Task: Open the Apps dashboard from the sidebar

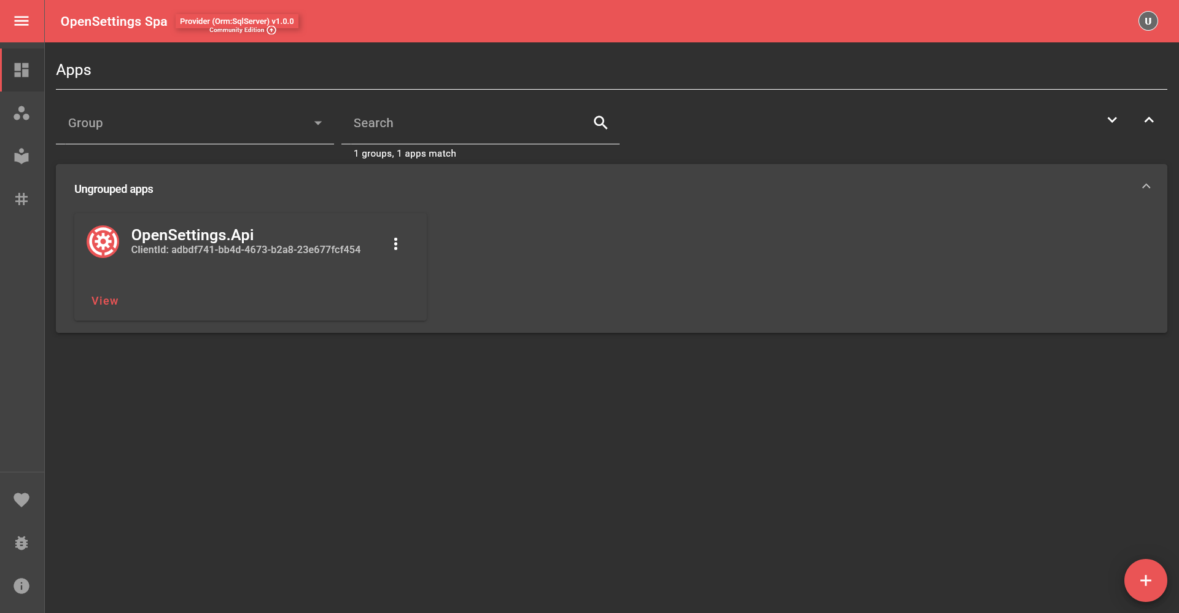Action: coord(22,69)
